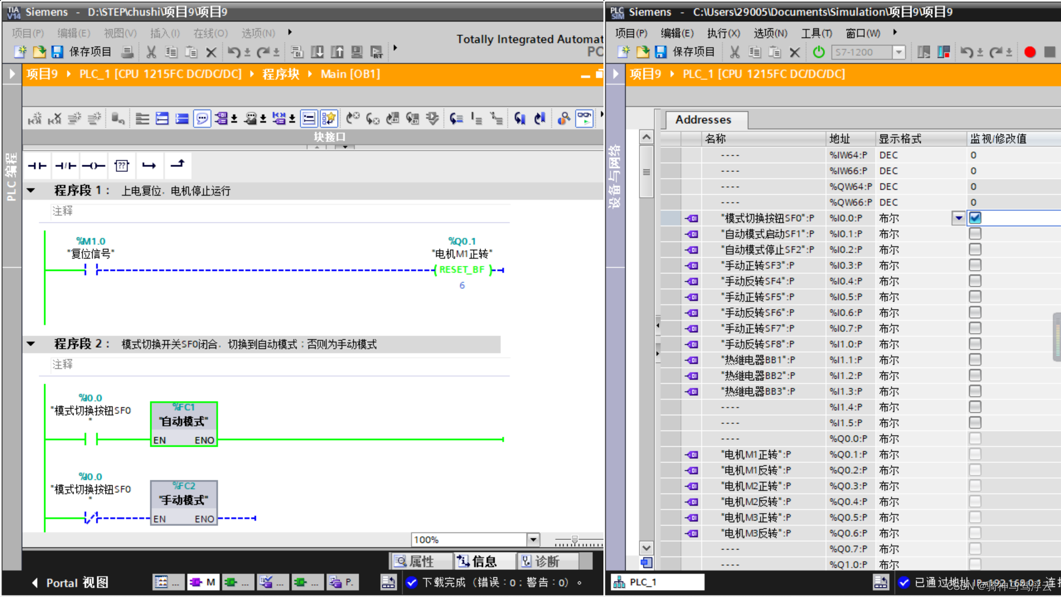Insert a normally open contact instruction
1061x597 pixels.
click(x=37, y=165)
